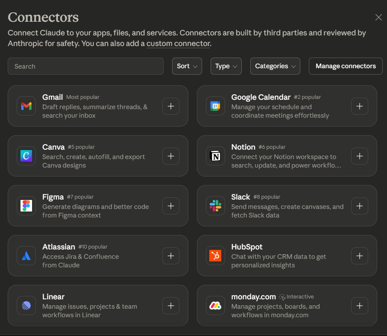Click the HubSpot connector title
Viewport: 387px width, 336px height.
point(247,247)
